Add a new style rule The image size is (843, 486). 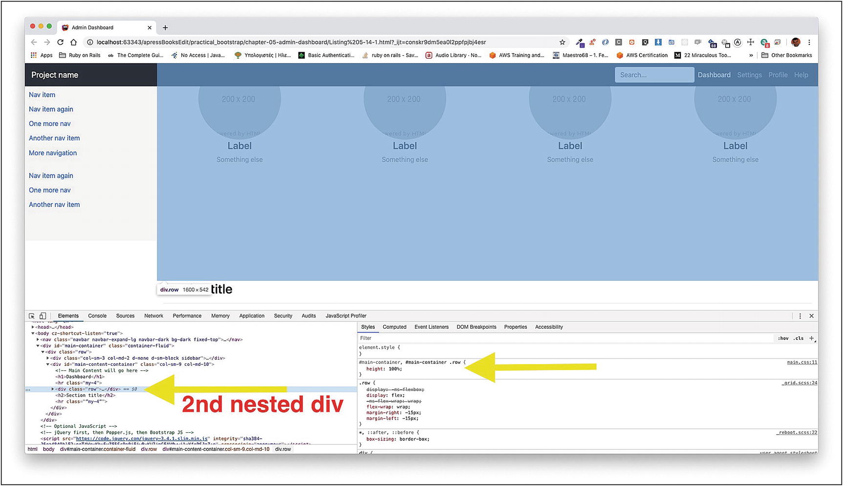(x=812, y=338)
